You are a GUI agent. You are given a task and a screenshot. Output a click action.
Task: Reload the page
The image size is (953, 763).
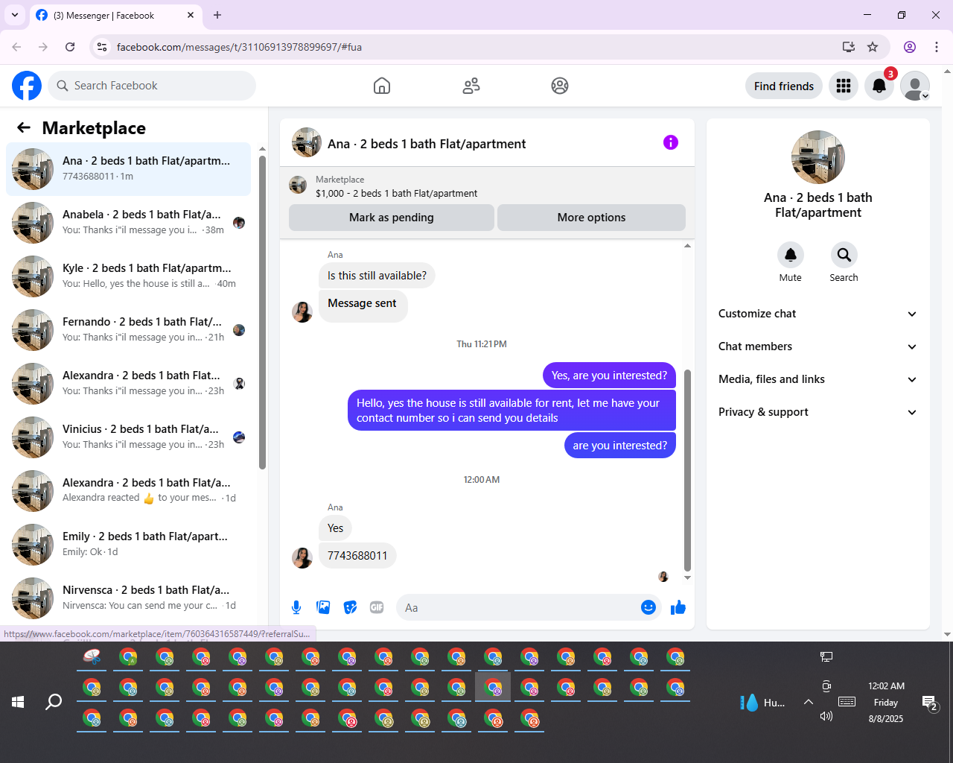(70, 47)
